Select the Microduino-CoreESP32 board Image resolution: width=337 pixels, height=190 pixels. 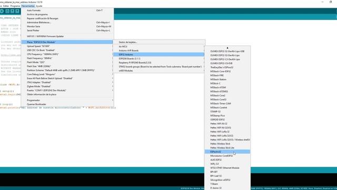coord(227,156)
